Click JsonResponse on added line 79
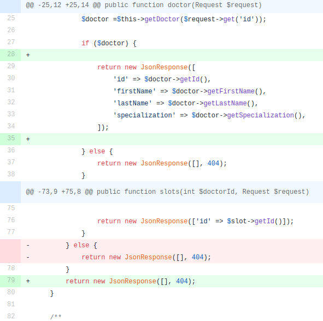323x321 pixels. [x=133, y=281]
